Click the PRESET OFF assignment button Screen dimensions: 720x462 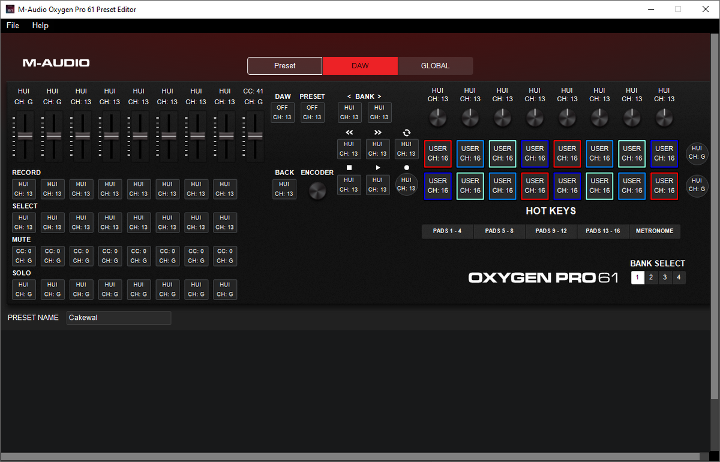click(312, 113)
